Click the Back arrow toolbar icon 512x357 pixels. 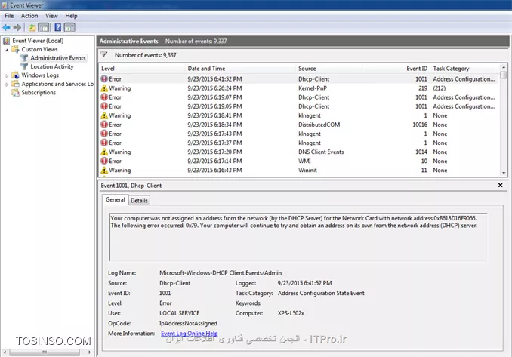(x=6, y=28)
